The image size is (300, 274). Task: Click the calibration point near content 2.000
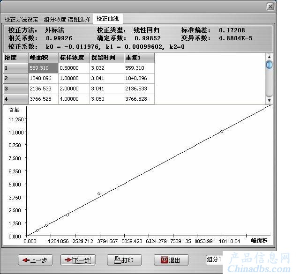pos(67,215)
